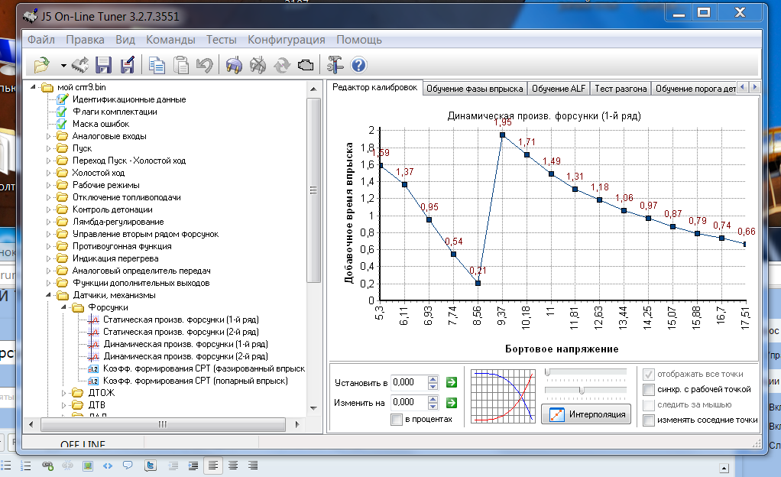The image size is (781, 477).
Task: Switch to the "Тест разгона" tab
Action: [620, 89]
